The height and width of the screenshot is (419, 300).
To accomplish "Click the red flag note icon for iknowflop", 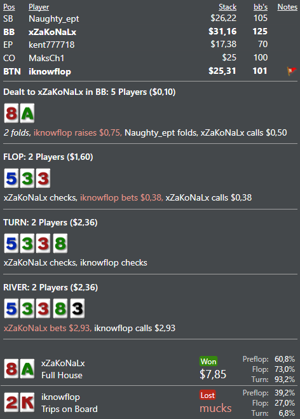I will [292, 71].
